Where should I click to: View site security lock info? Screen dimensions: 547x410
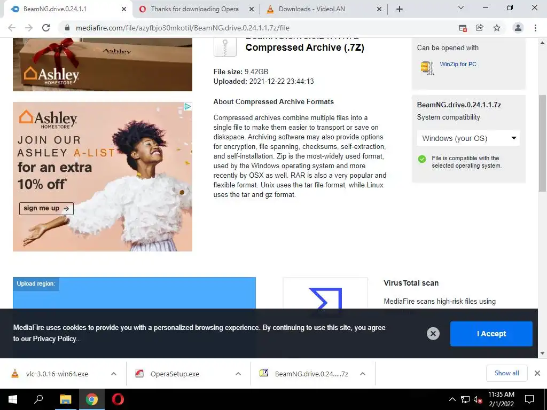pyautogui.click(x=67, y=28)
